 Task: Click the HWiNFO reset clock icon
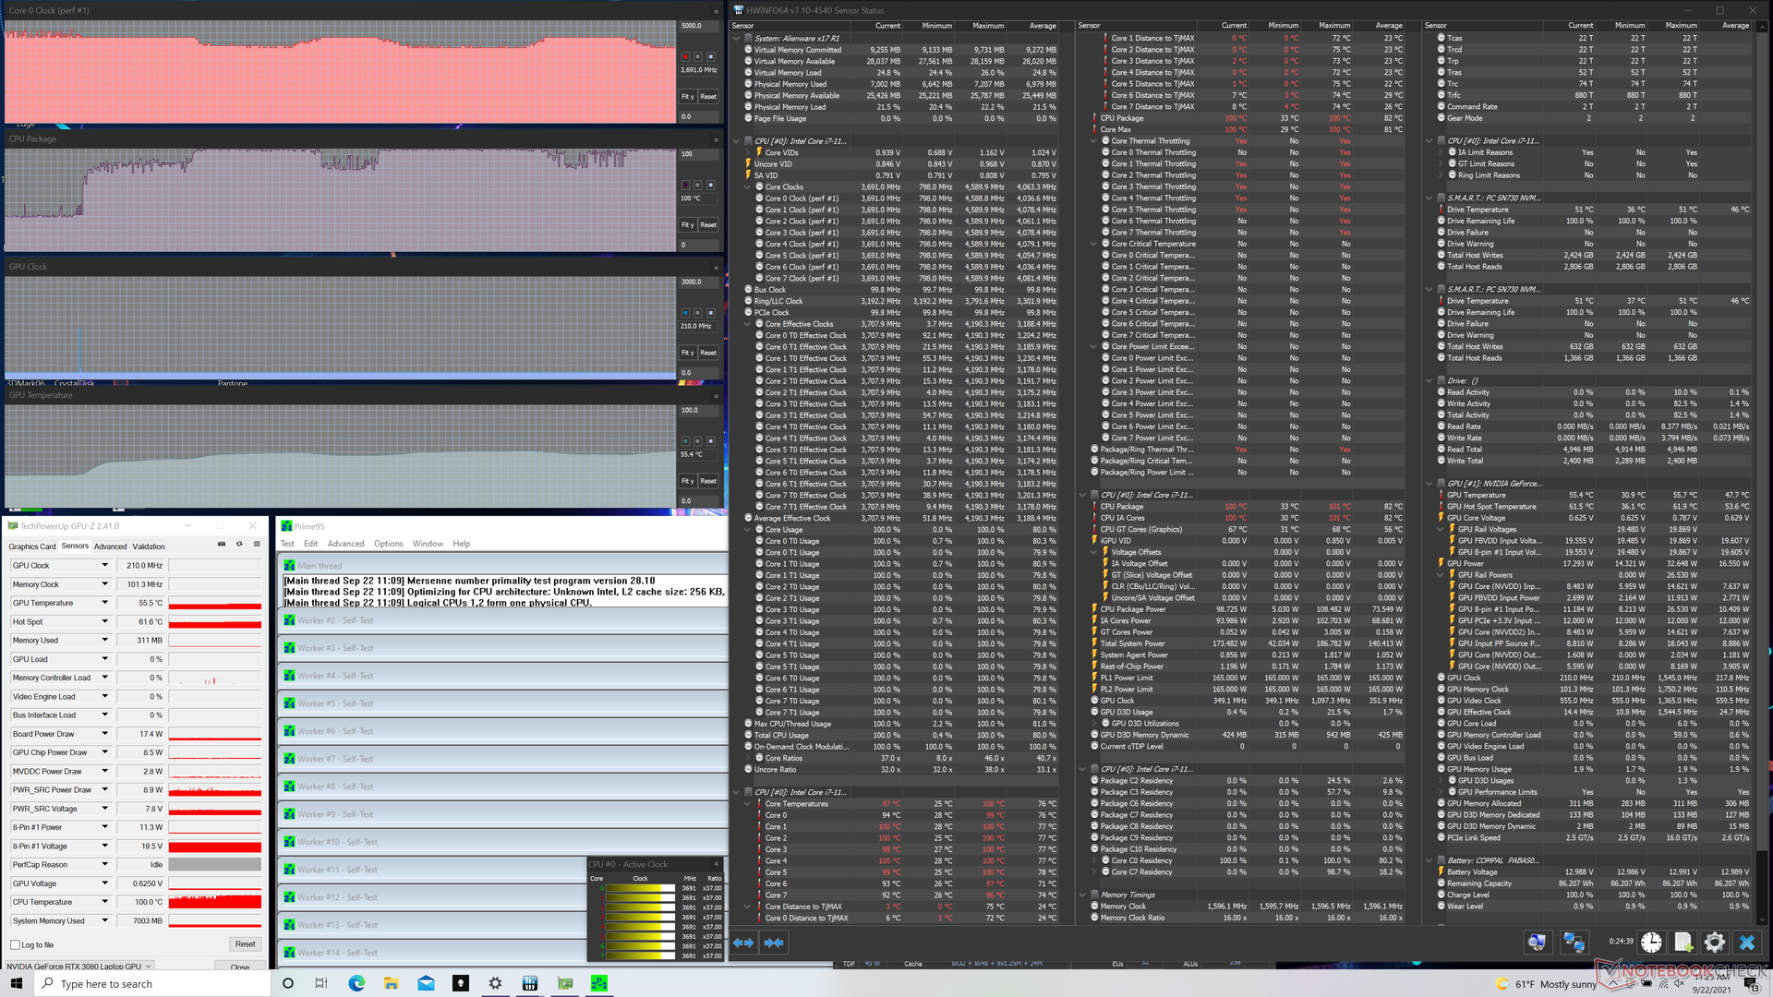click(x=1651, y=943)
